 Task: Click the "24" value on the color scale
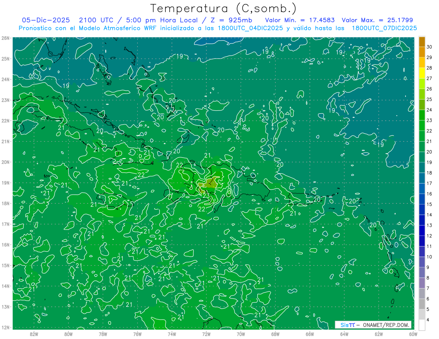point(429,110)
